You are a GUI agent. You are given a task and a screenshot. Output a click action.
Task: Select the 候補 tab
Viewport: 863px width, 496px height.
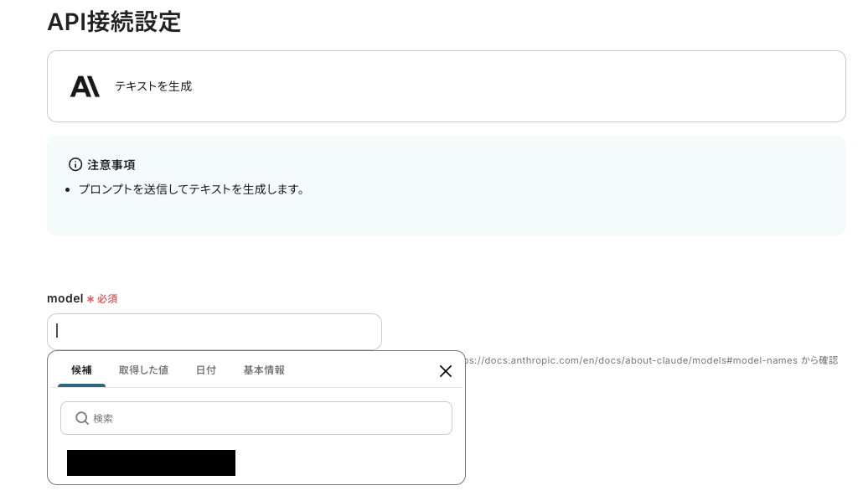coord(81,369)
